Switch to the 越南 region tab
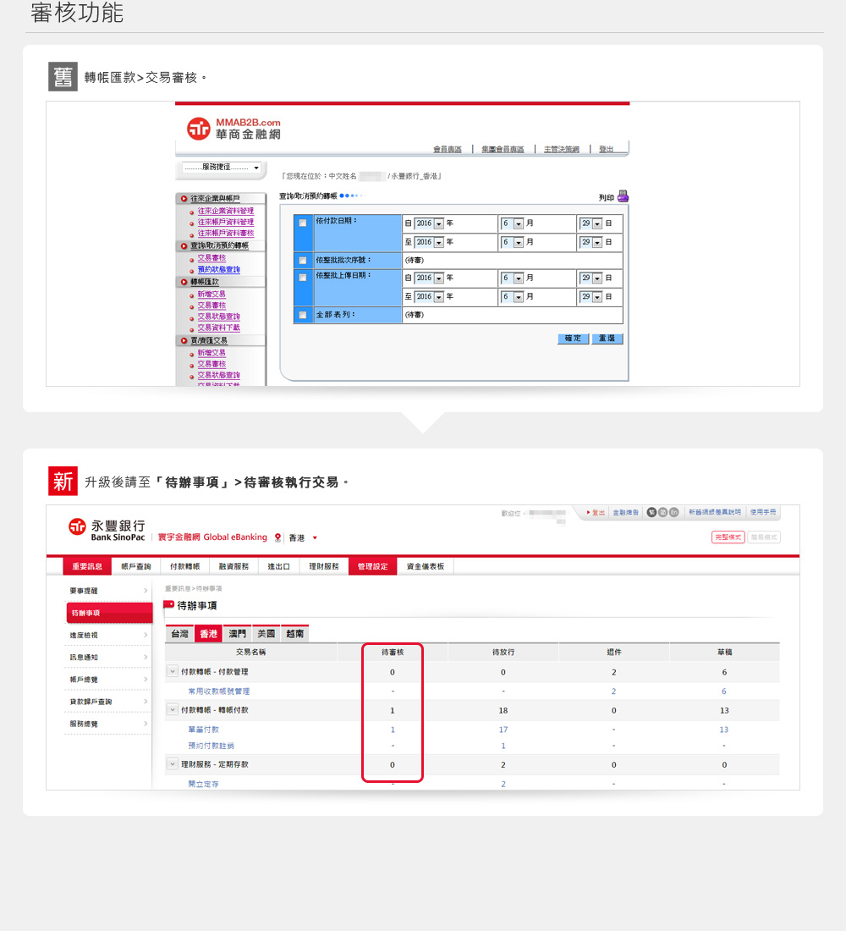The image size is (846, 931). (295, 634)
